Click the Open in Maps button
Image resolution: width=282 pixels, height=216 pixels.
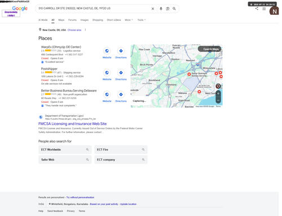pos(210,49)
